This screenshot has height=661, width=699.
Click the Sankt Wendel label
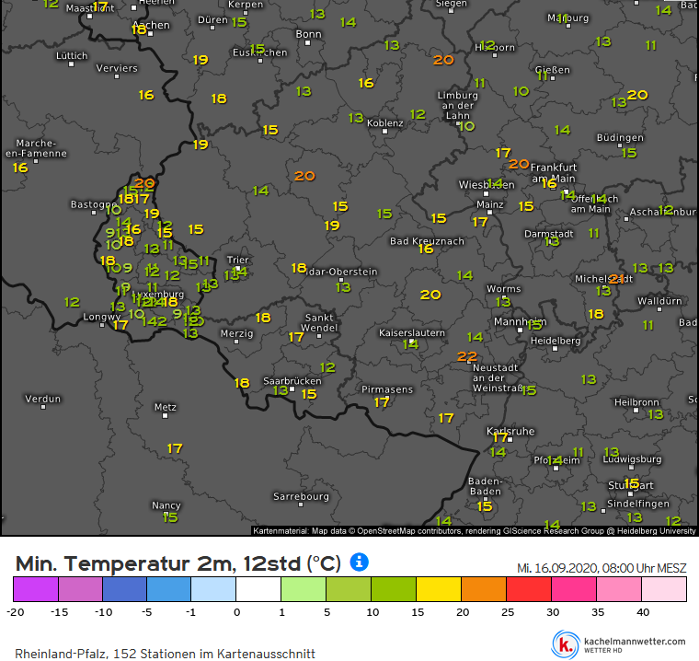(319, 323)
